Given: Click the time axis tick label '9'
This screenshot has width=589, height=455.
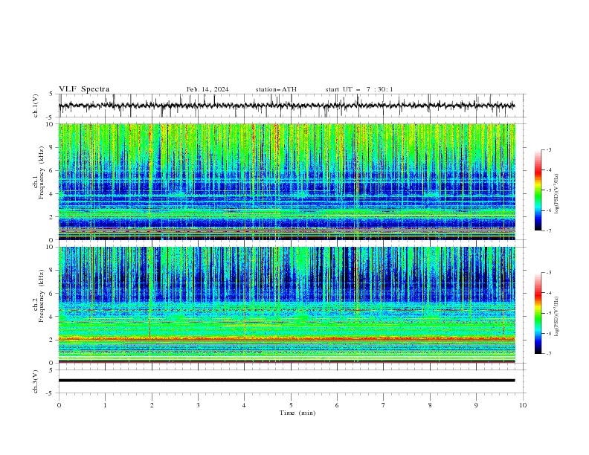Looking at the screenshot, I should pos(476,405).
